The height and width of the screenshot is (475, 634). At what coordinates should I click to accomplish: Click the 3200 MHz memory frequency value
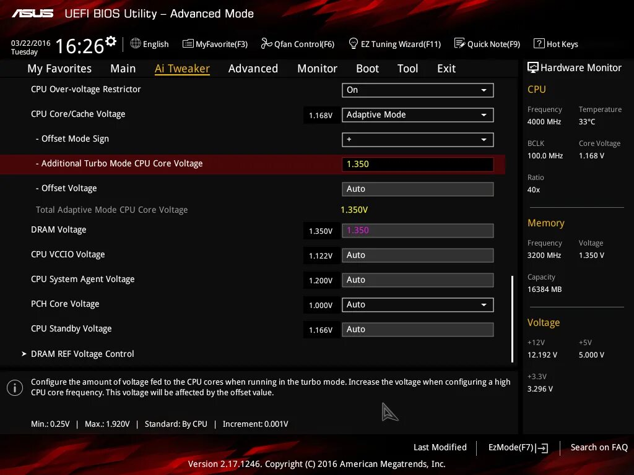544,255
